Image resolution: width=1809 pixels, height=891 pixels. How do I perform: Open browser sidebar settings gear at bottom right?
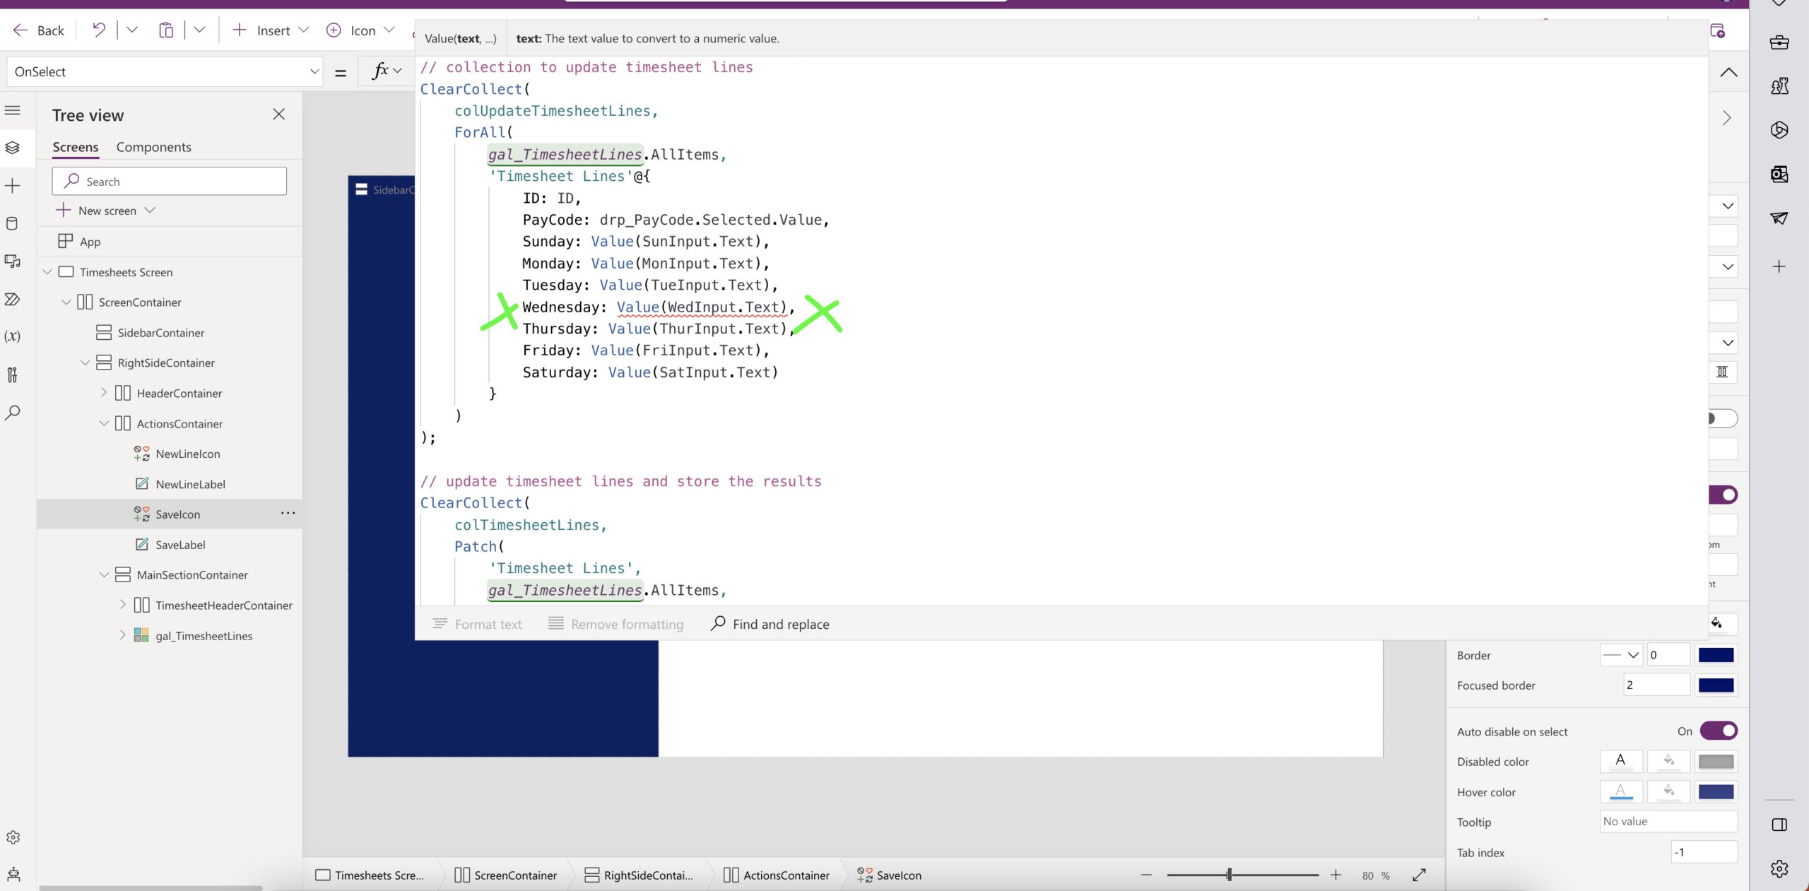[x=1779, y=868]
